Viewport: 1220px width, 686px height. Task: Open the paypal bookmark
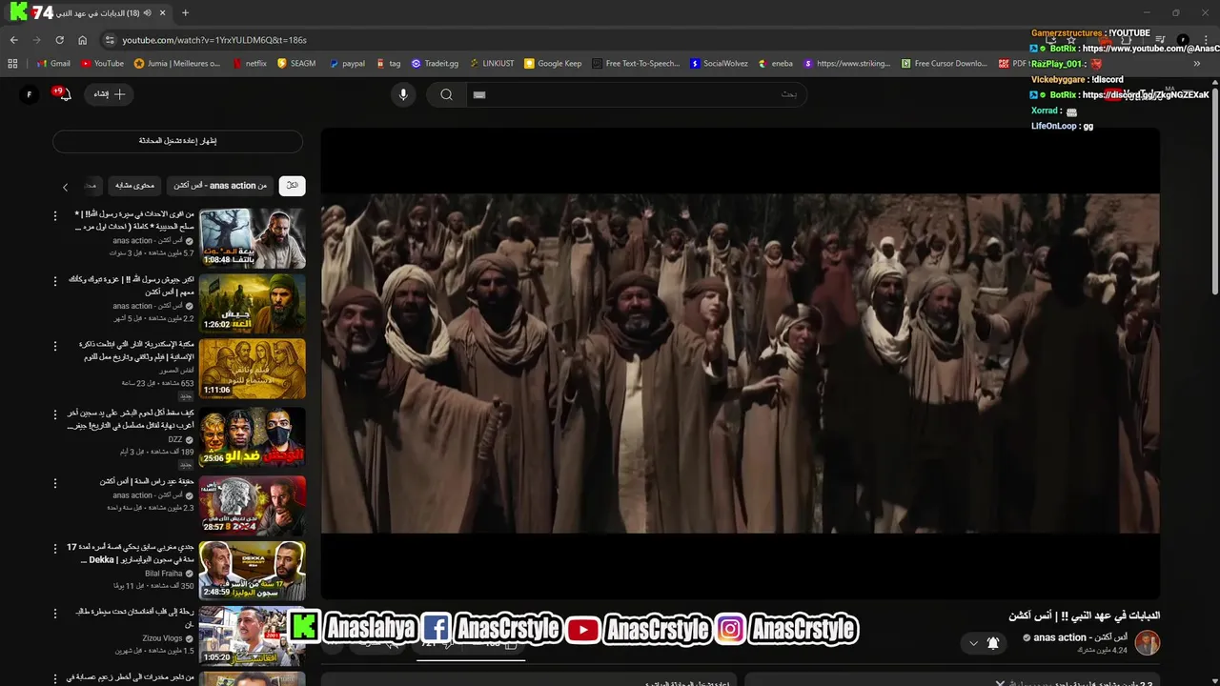[x=347, y=64]
